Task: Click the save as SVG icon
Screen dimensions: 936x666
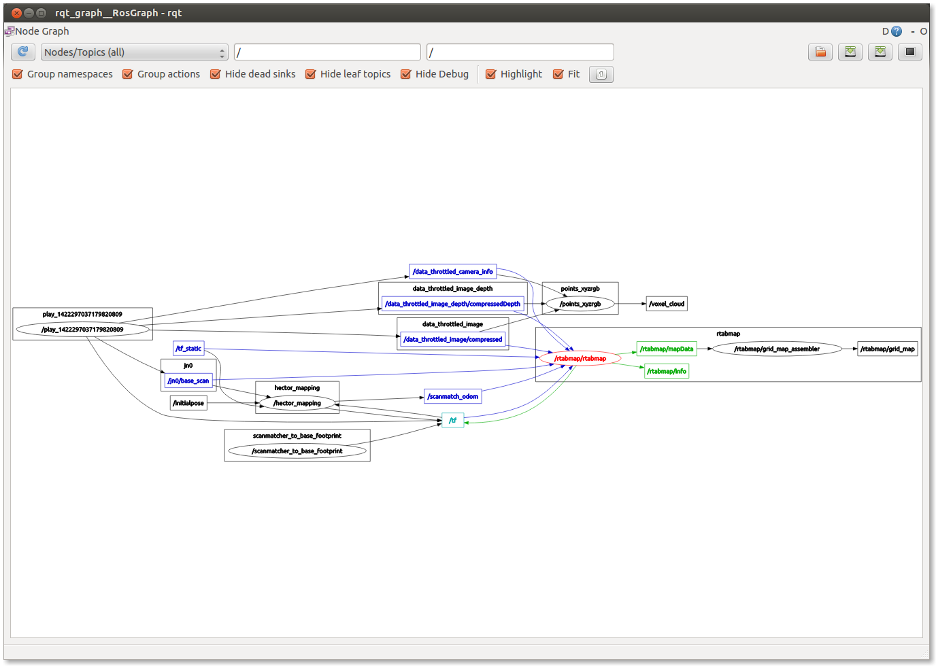Action: [880, 52]
